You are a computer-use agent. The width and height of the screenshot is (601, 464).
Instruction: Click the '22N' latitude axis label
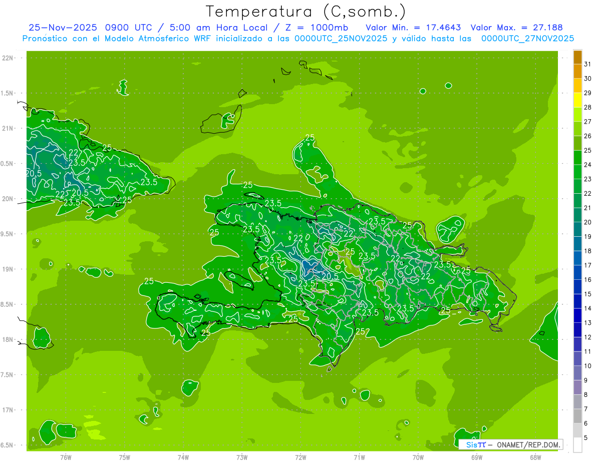[x=8, y=58]
